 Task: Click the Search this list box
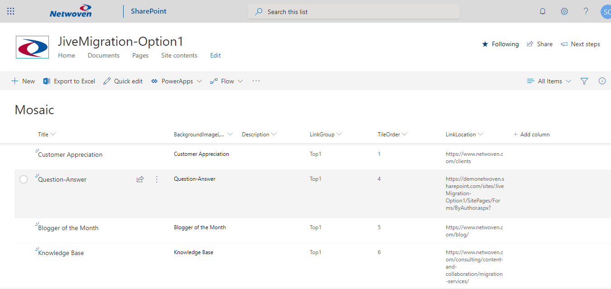[x=353, y=11]
